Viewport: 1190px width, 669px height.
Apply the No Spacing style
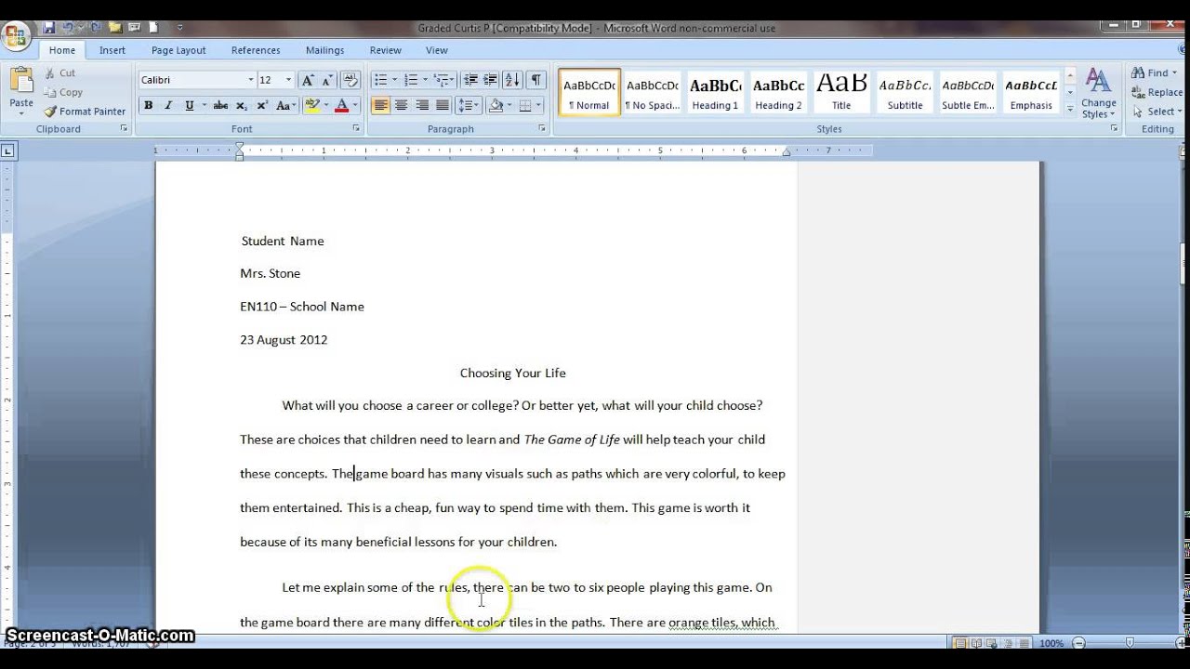click(x=652, y=93)
